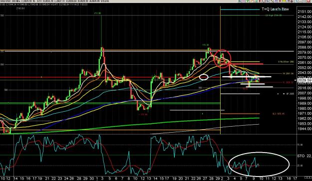
Task: Select the 2079.00 price level label
Action: 305,53
